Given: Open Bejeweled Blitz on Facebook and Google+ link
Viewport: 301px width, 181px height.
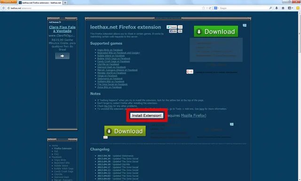Looking at the screenshot, I should click(x=119, y=53).
